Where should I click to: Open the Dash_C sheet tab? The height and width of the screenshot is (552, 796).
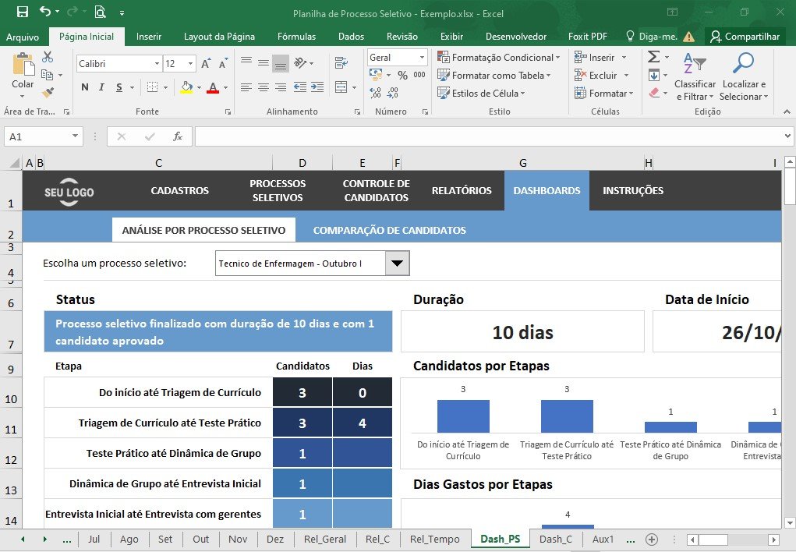[x=555, y=540]
